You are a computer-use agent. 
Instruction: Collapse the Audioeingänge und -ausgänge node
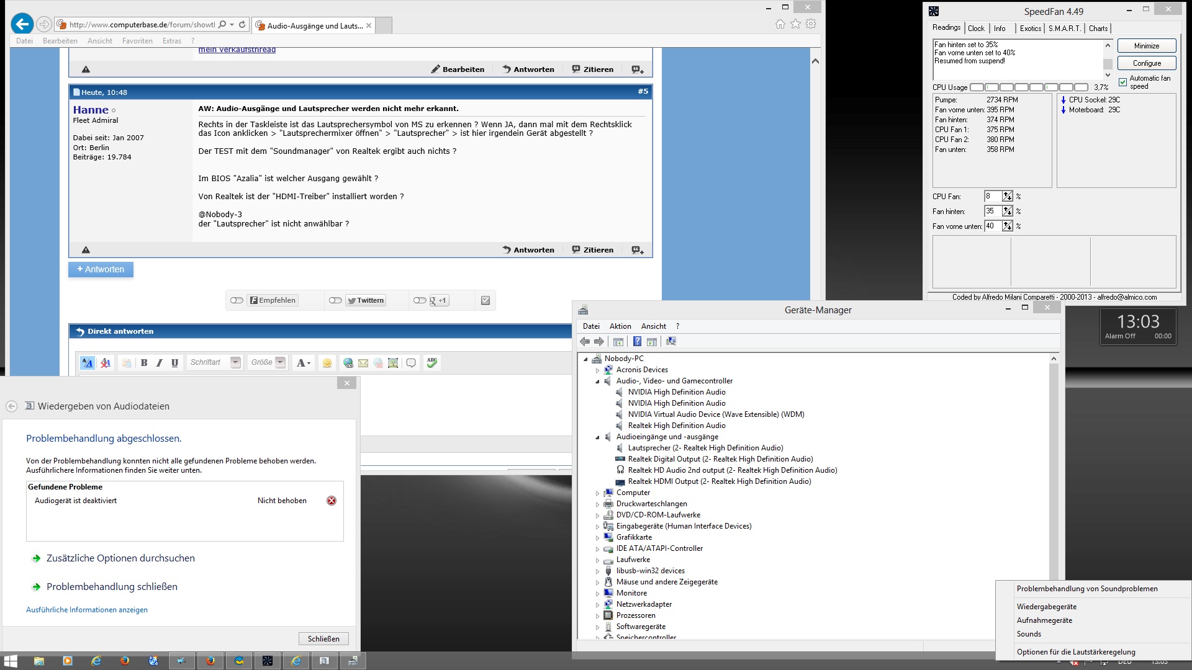coord(598,437)
